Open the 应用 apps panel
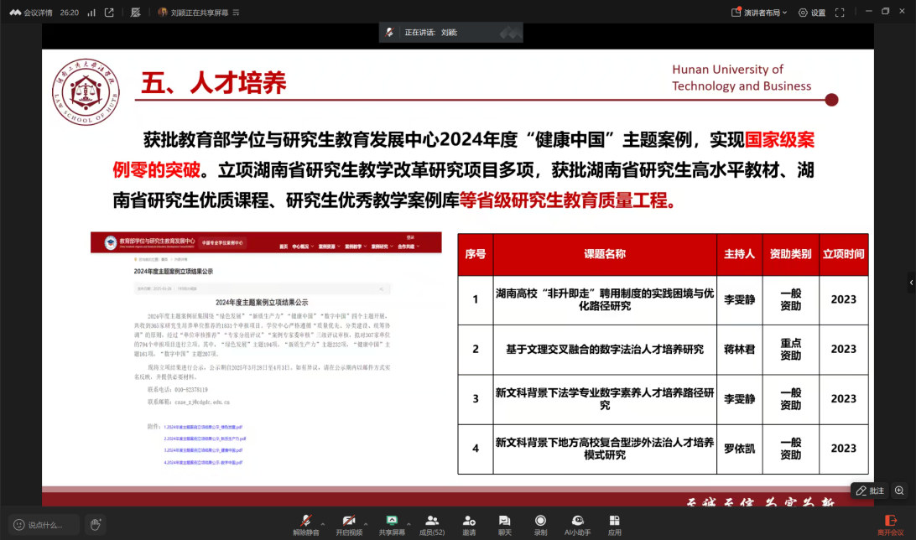 (x=615, y=523)
